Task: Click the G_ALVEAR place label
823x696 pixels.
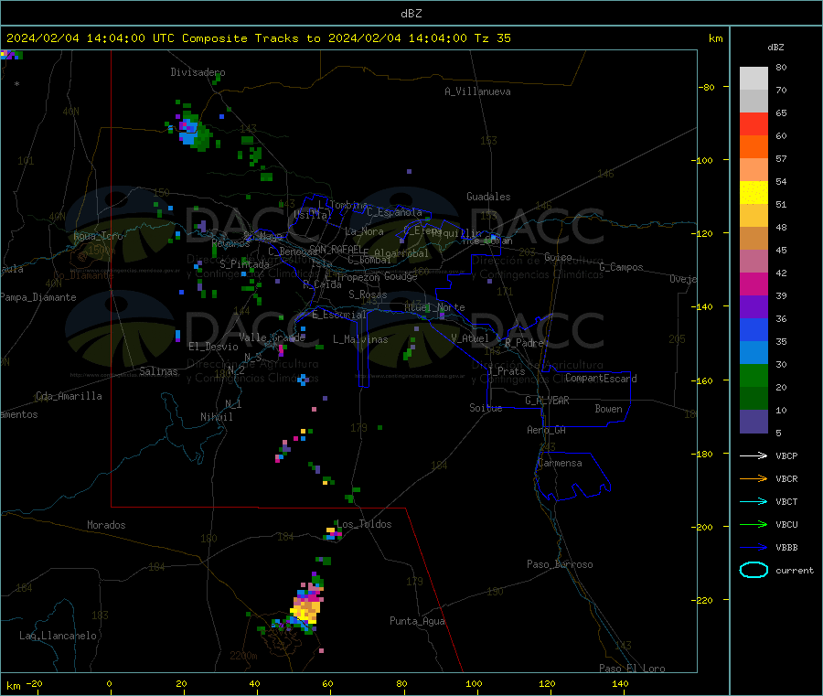Action: pyautogui.click(x=547, y=401)
